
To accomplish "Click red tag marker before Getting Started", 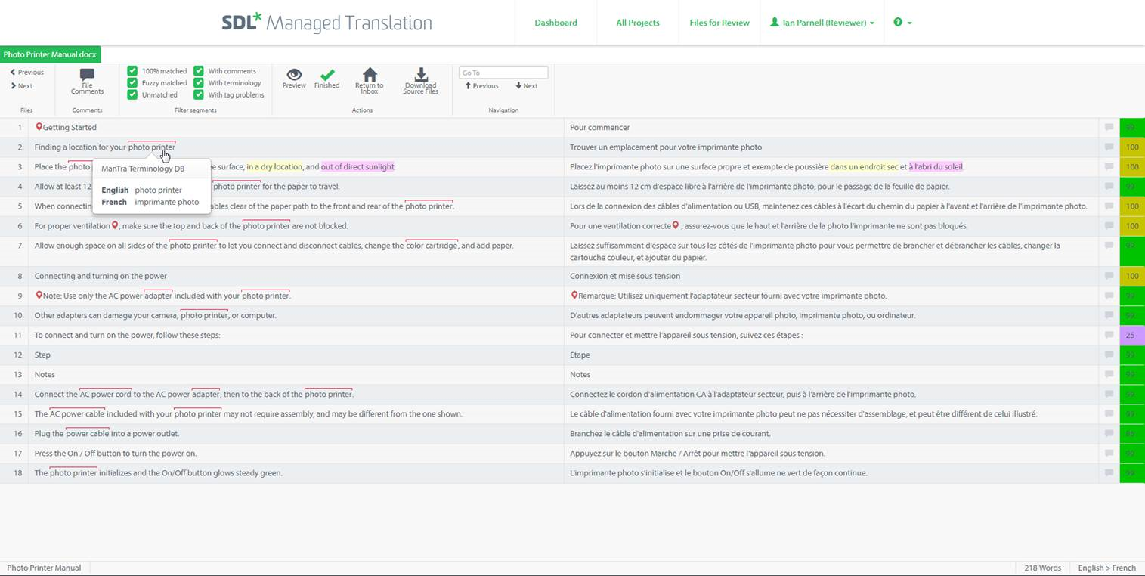I will pos(39,127).
